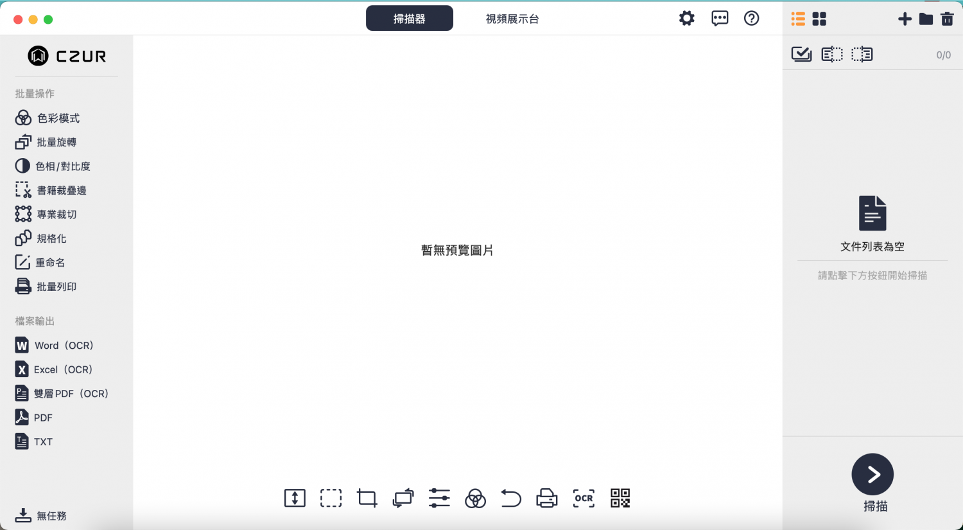The width and height of the screenshot is (963, 530).
Task: Switch to grid view in file list panel
Action: point(819,19)
